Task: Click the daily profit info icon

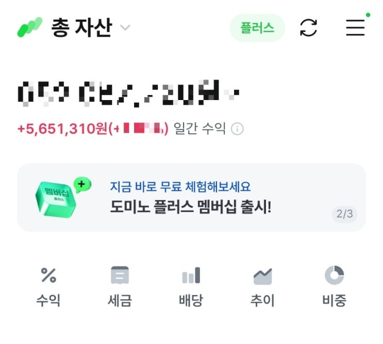Action: pyautogui.click(x=237, y=129)
